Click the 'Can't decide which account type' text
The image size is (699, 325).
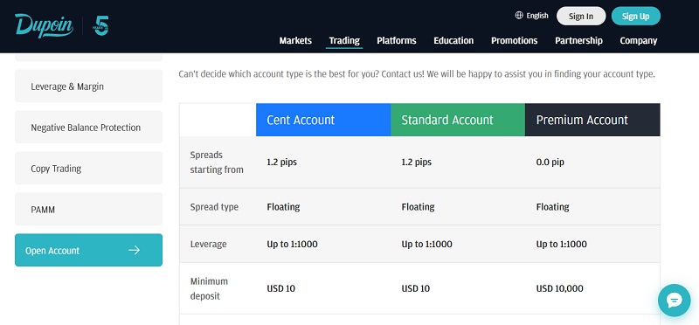pos(417,74)
